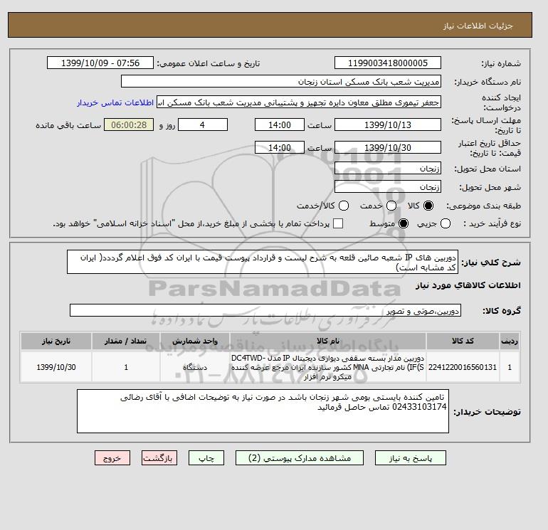
Task: Click the واحد شمارش column header
Action: pos(195,341)
